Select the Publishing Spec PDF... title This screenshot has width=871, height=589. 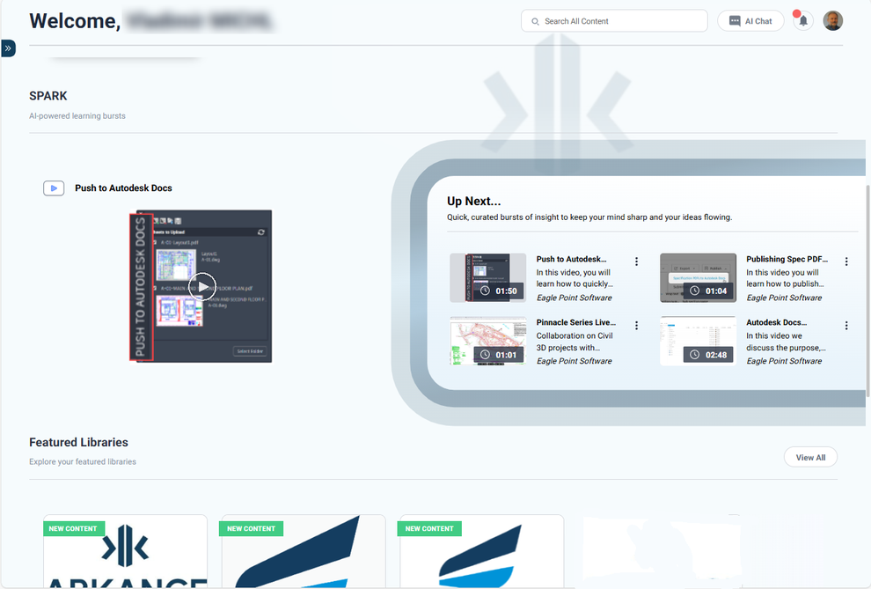(787, 259)
